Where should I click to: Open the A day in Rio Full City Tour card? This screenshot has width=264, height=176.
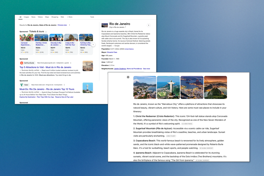click(x=71, y=44)
